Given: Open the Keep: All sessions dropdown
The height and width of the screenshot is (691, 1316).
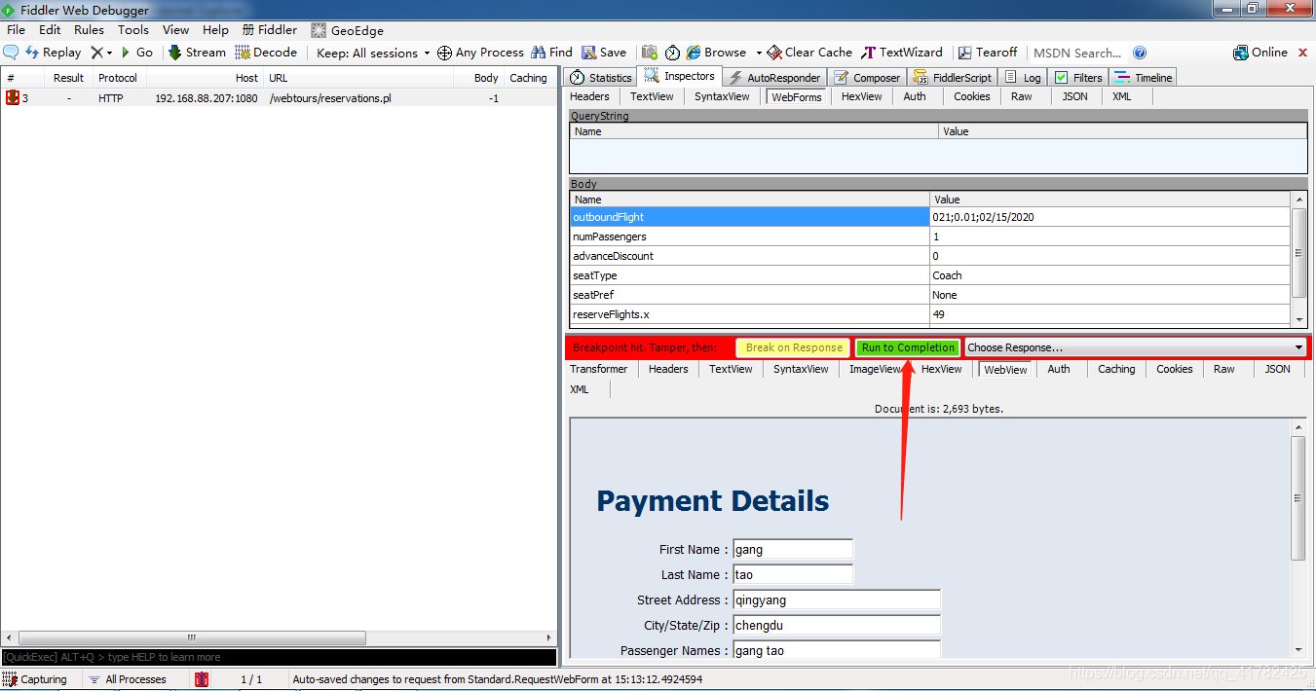Looking at the screenshot, I should (x=373, y=53).
